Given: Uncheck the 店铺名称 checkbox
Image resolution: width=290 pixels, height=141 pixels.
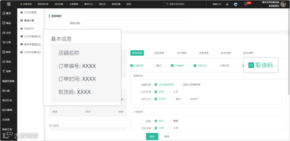Looking at the screenshot, I should tap(131, 66).
